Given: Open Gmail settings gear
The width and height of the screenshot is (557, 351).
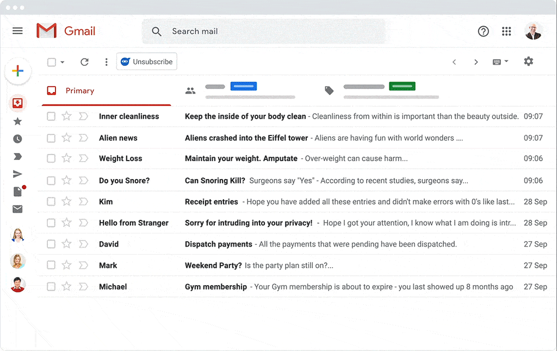Looking at the screenshot, I should (x=528, y=61).
